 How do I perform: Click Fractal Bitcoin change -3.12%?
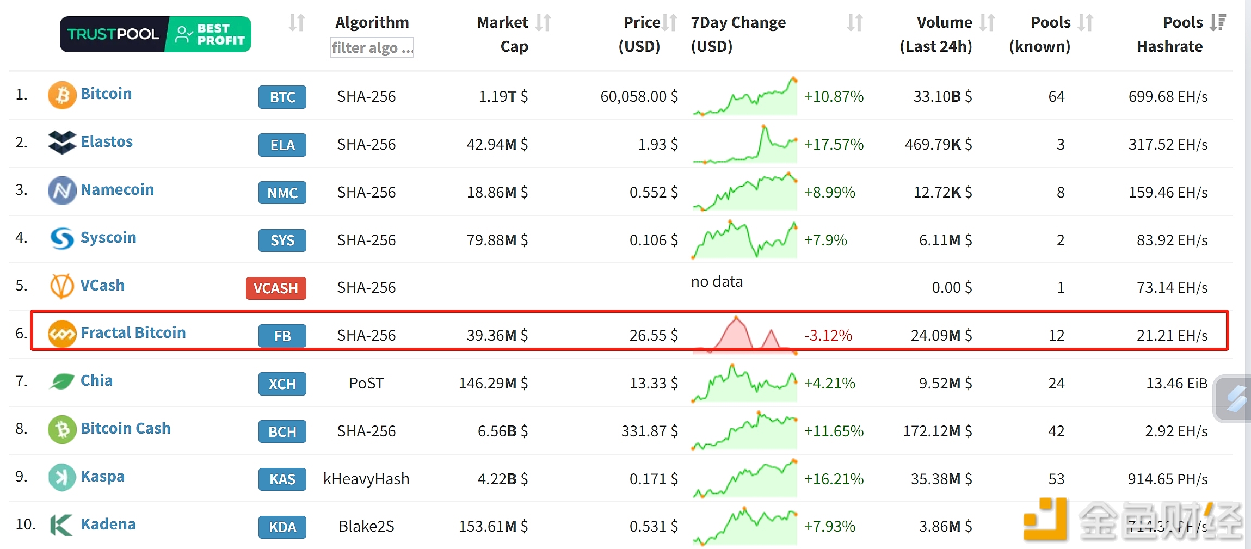click(828, 335)
